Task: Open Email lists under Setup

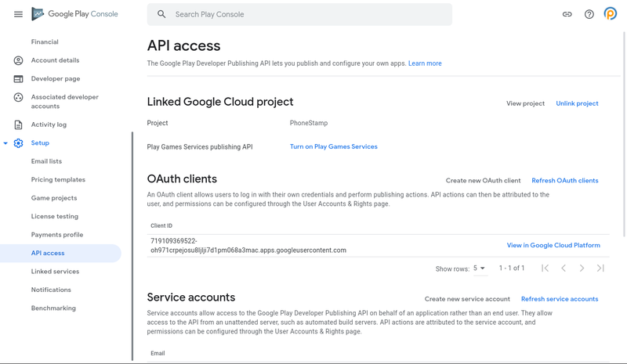Action: pos(46,161)
